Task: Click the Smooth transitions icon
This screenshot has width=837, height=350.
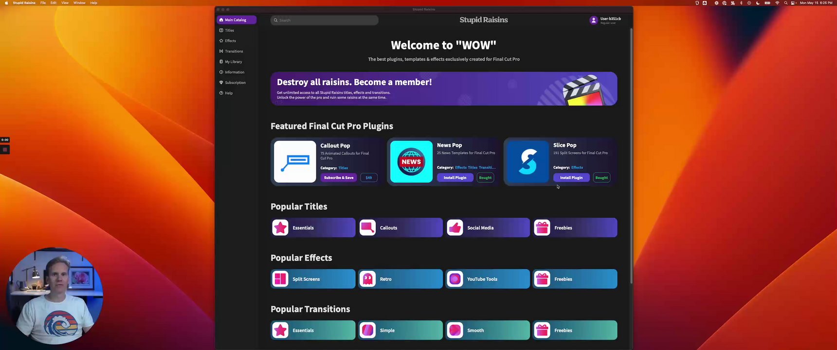Action: (455, 330)
